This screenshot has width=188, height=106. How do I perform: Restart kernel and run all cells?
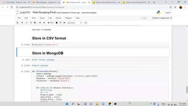[x=64, y=23]
